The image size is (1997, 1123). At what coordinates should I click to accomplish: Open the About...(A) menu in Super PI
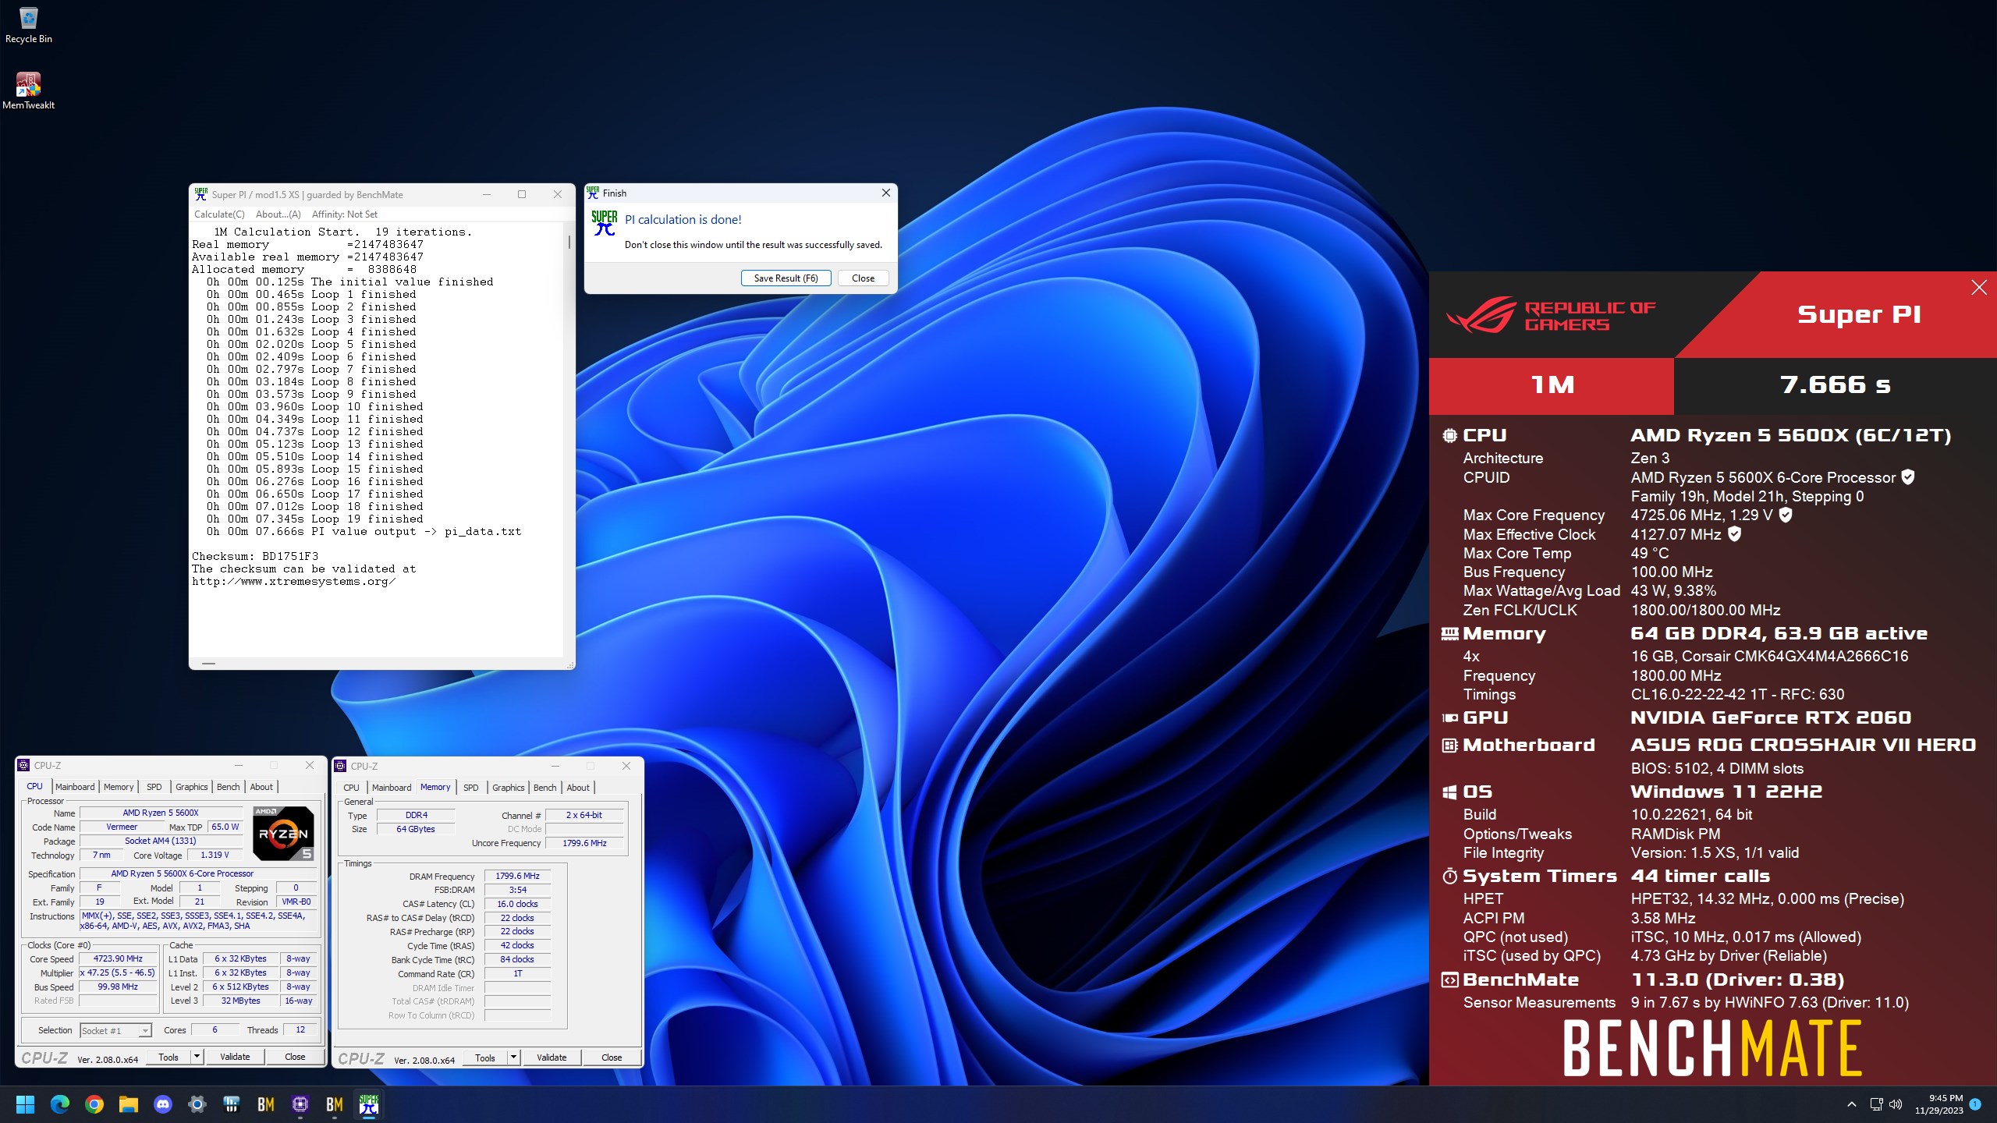point(278,214)
